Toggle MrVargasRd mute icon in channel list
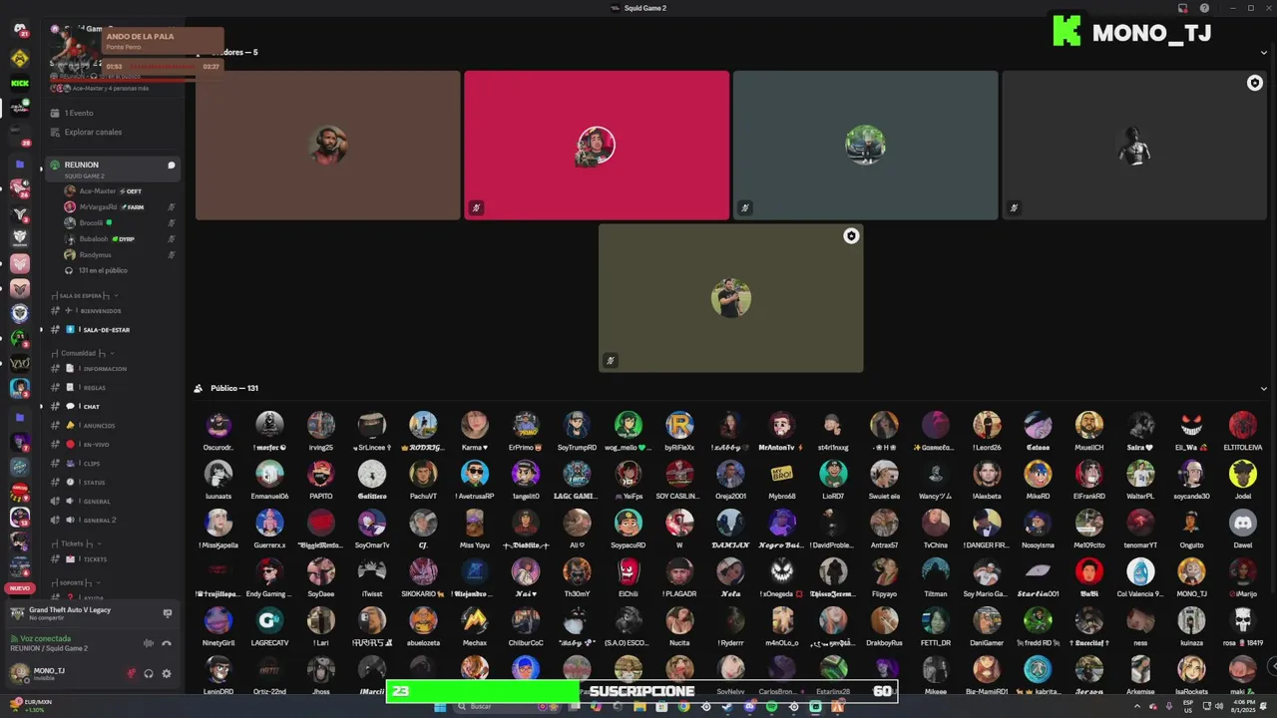The width and height of the screenshot is (1277, 718). [x=172, y=207]
